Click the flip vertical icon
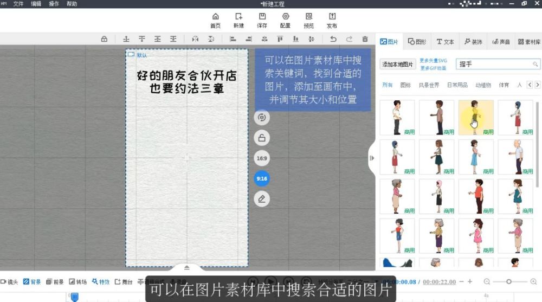This screenshot has width=542, height=302. coord(211,39)
